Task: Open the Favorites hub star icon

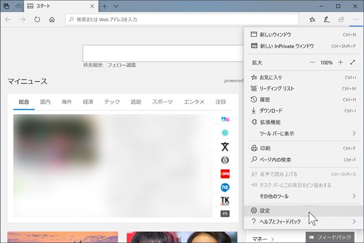Action: (x=312, y=20)
